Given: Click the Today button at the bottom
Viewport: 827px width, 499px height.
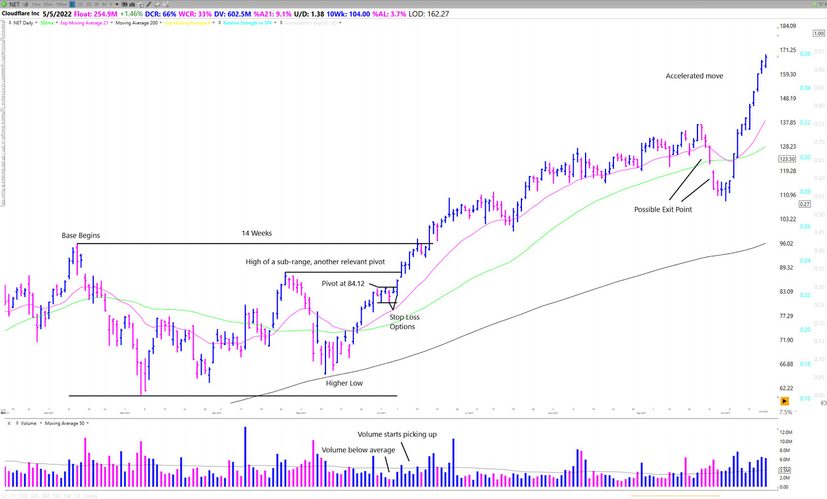Looking at the screenshot, I should [x=89, y=495].
